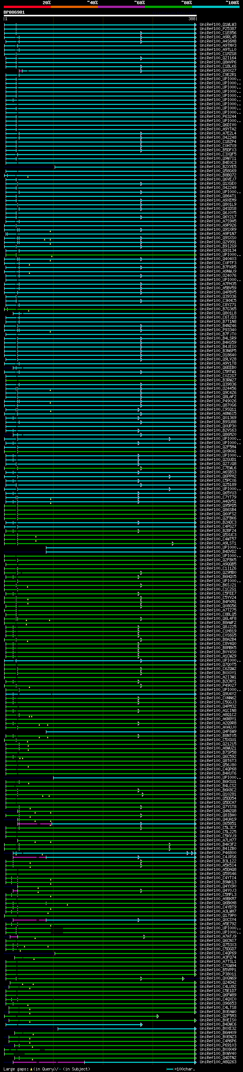243x1072 pixels.
Task: Click the red 20% identity color segment
Action: coord(27,7)
